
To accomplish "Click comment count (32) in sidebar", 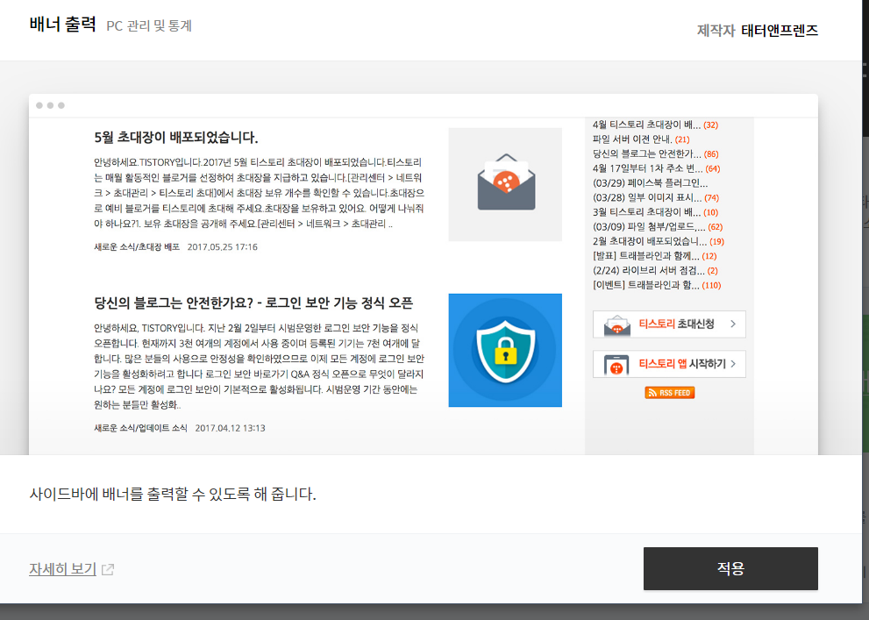I will [710, 125].
